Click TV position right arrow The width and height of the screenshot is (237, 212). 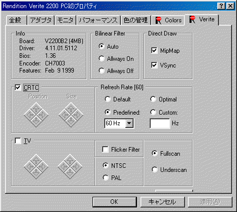pyautogui.click(x=42, y=166)
